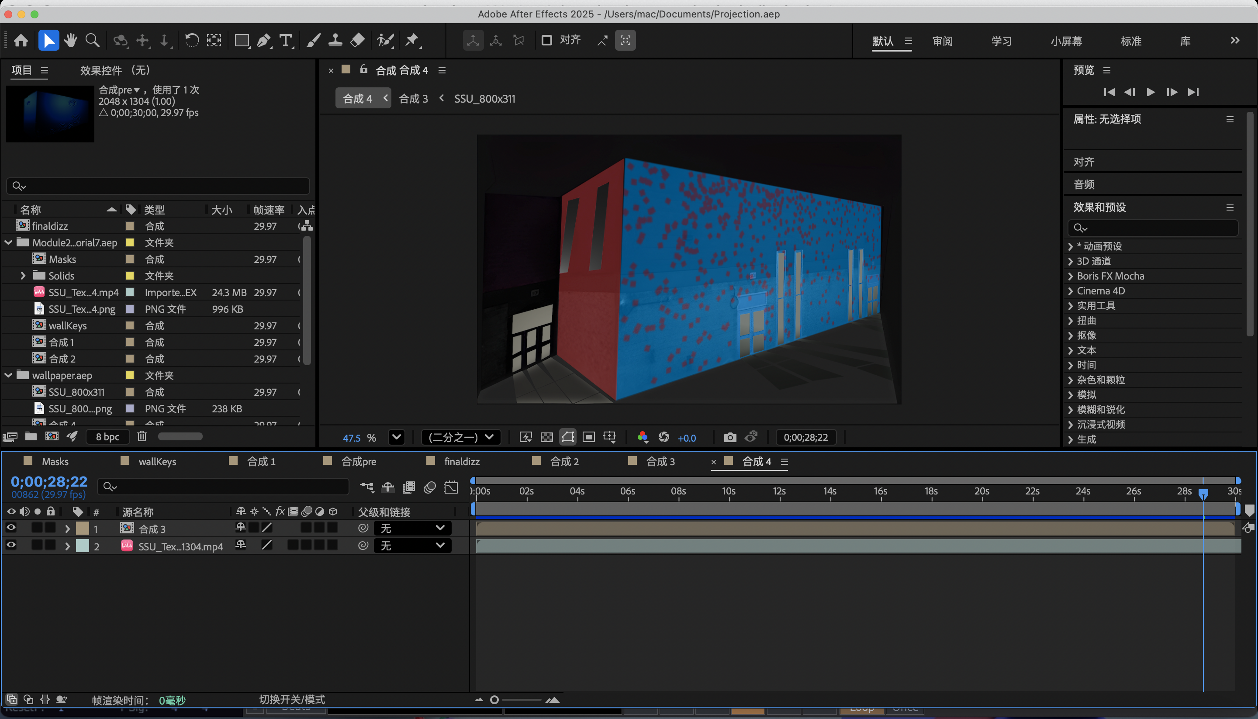Viewport: 1258px width, 719px height.
Task: Take a snapshot with the camera icon
Action: 730,437
